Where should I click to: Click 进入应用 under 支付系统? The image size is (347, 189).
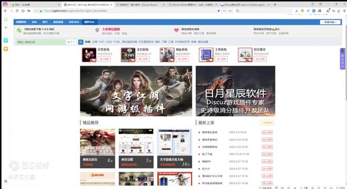(143, 59)
